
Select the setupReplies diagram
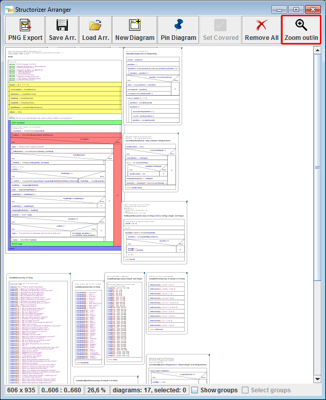38,328
